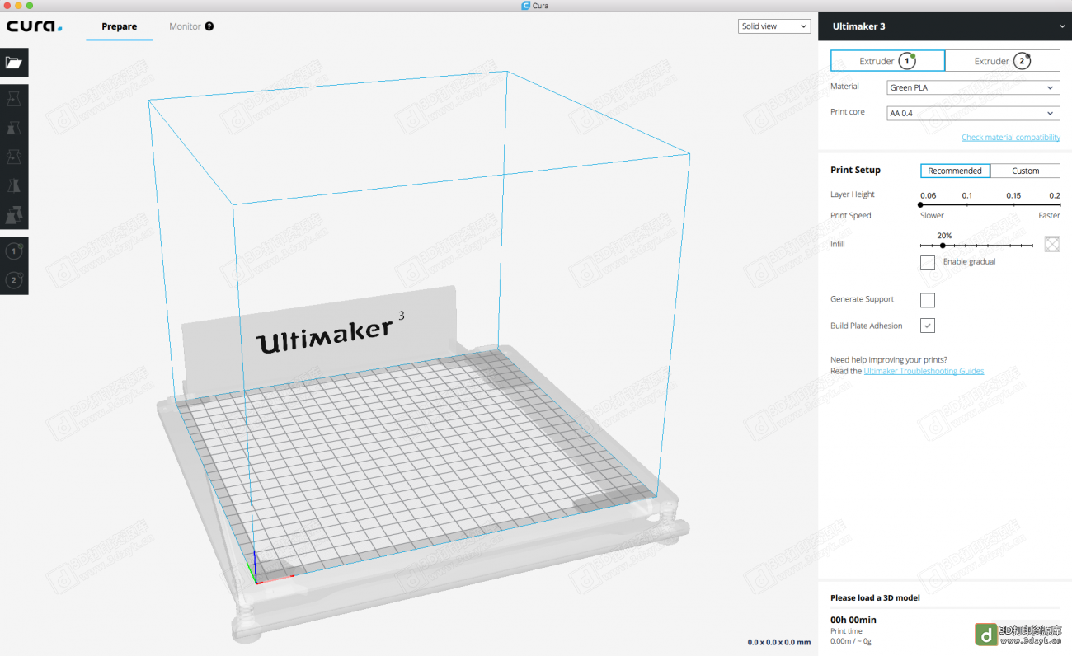Open Ultimaker Troubleshooting Guides link
The image size is (1072, 656).
(x=924, y=371)
